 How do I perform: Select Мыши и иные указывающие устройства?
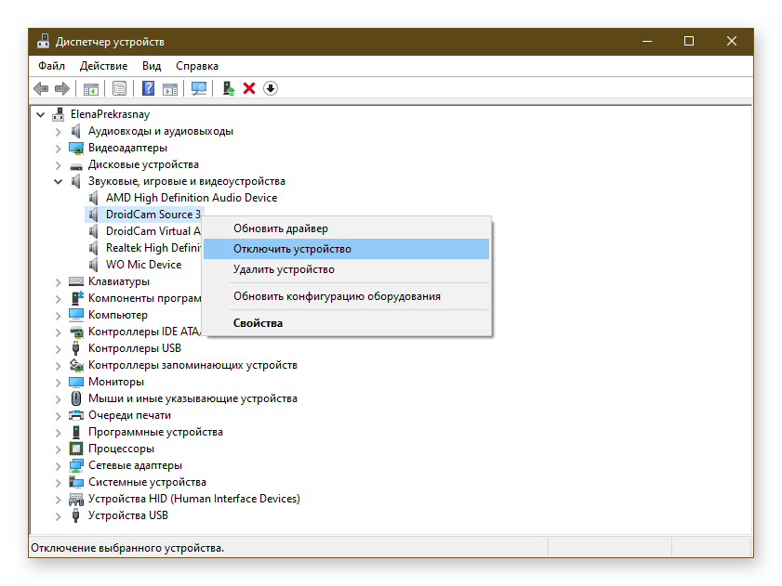[x=192, y=398]
